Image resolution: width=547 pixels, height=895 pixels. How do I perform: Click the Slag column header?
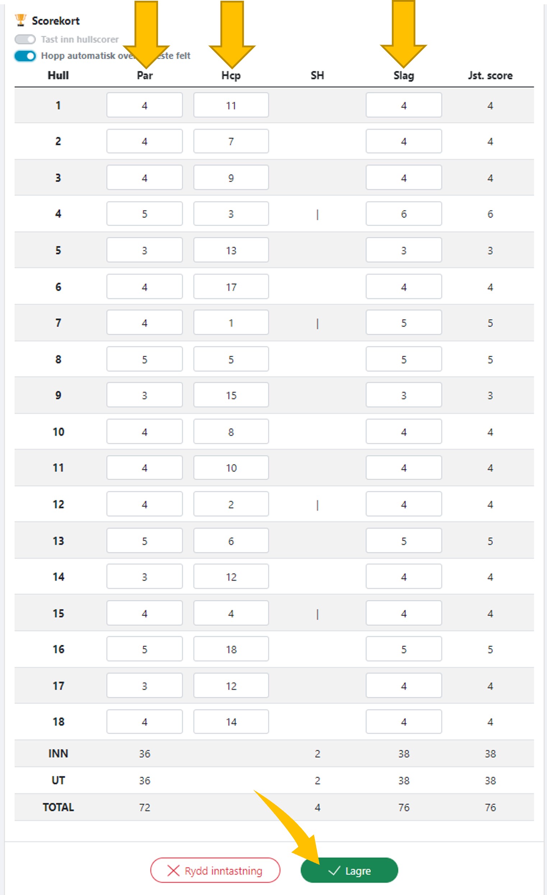pyautogui.click(x=404, y=76)
